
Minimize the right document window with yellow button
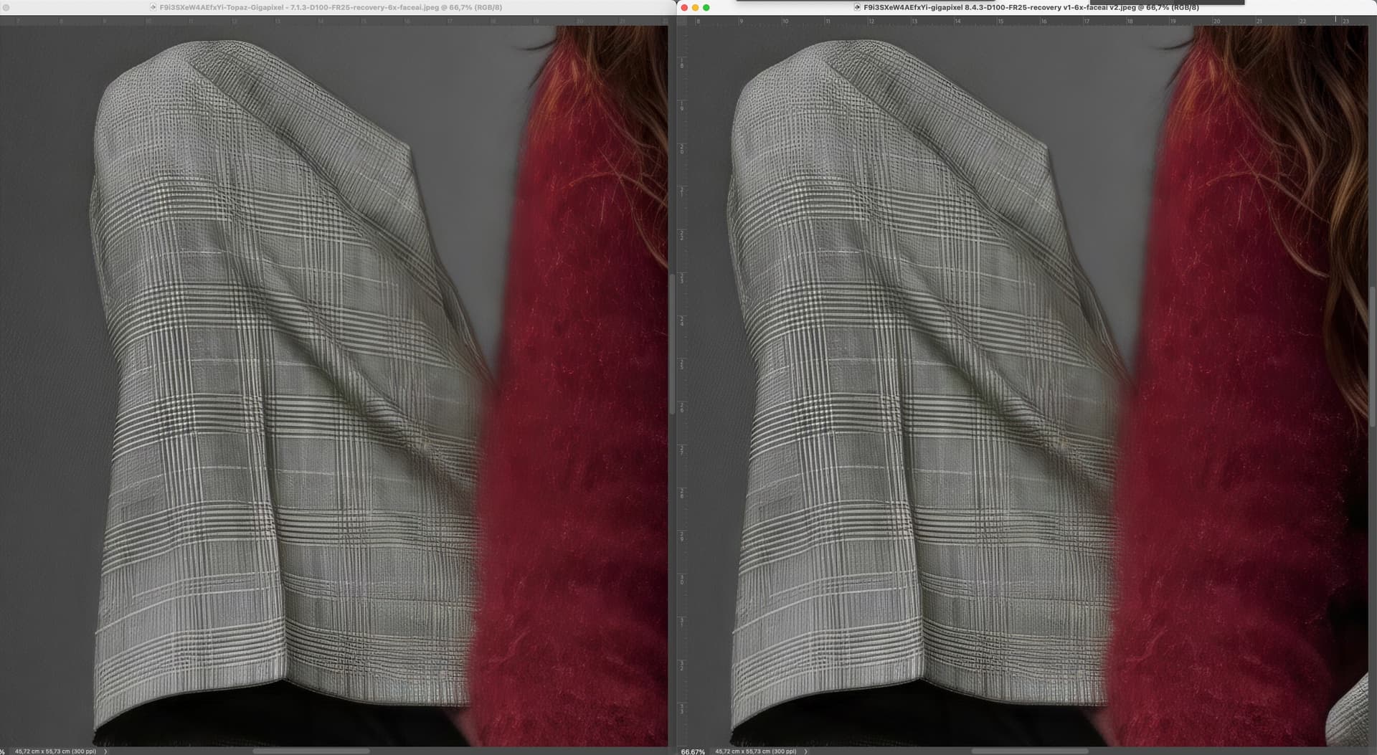coord(695,8)
